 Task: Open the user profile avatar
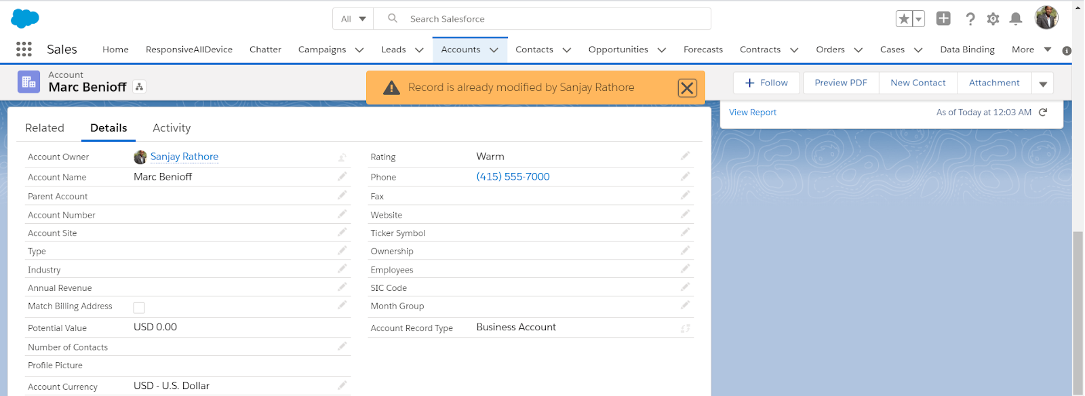[1046, 18]
